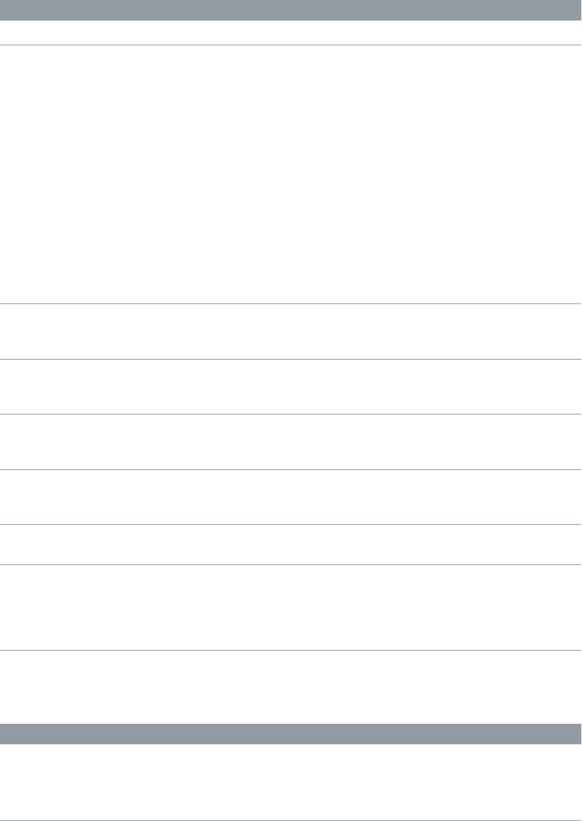This screenshot has height=821, width=582.
Task: Click the divider line under the thin first row
Action: 291,45
